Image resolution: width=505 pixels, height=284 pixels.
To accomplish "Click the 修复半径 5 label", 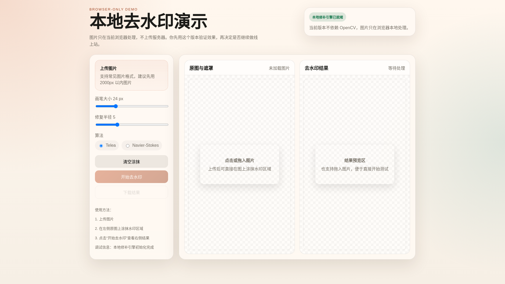I will click(x=105, y=117).
